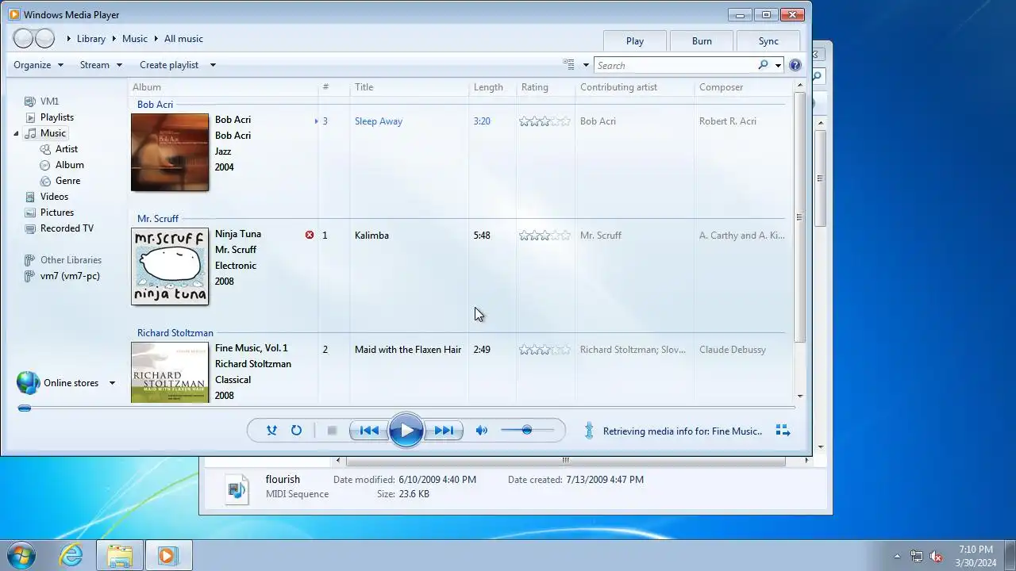Viewport: 1016px width, 571px height.
Task: Open the Play tab
Action: click(x=635, y=41)
